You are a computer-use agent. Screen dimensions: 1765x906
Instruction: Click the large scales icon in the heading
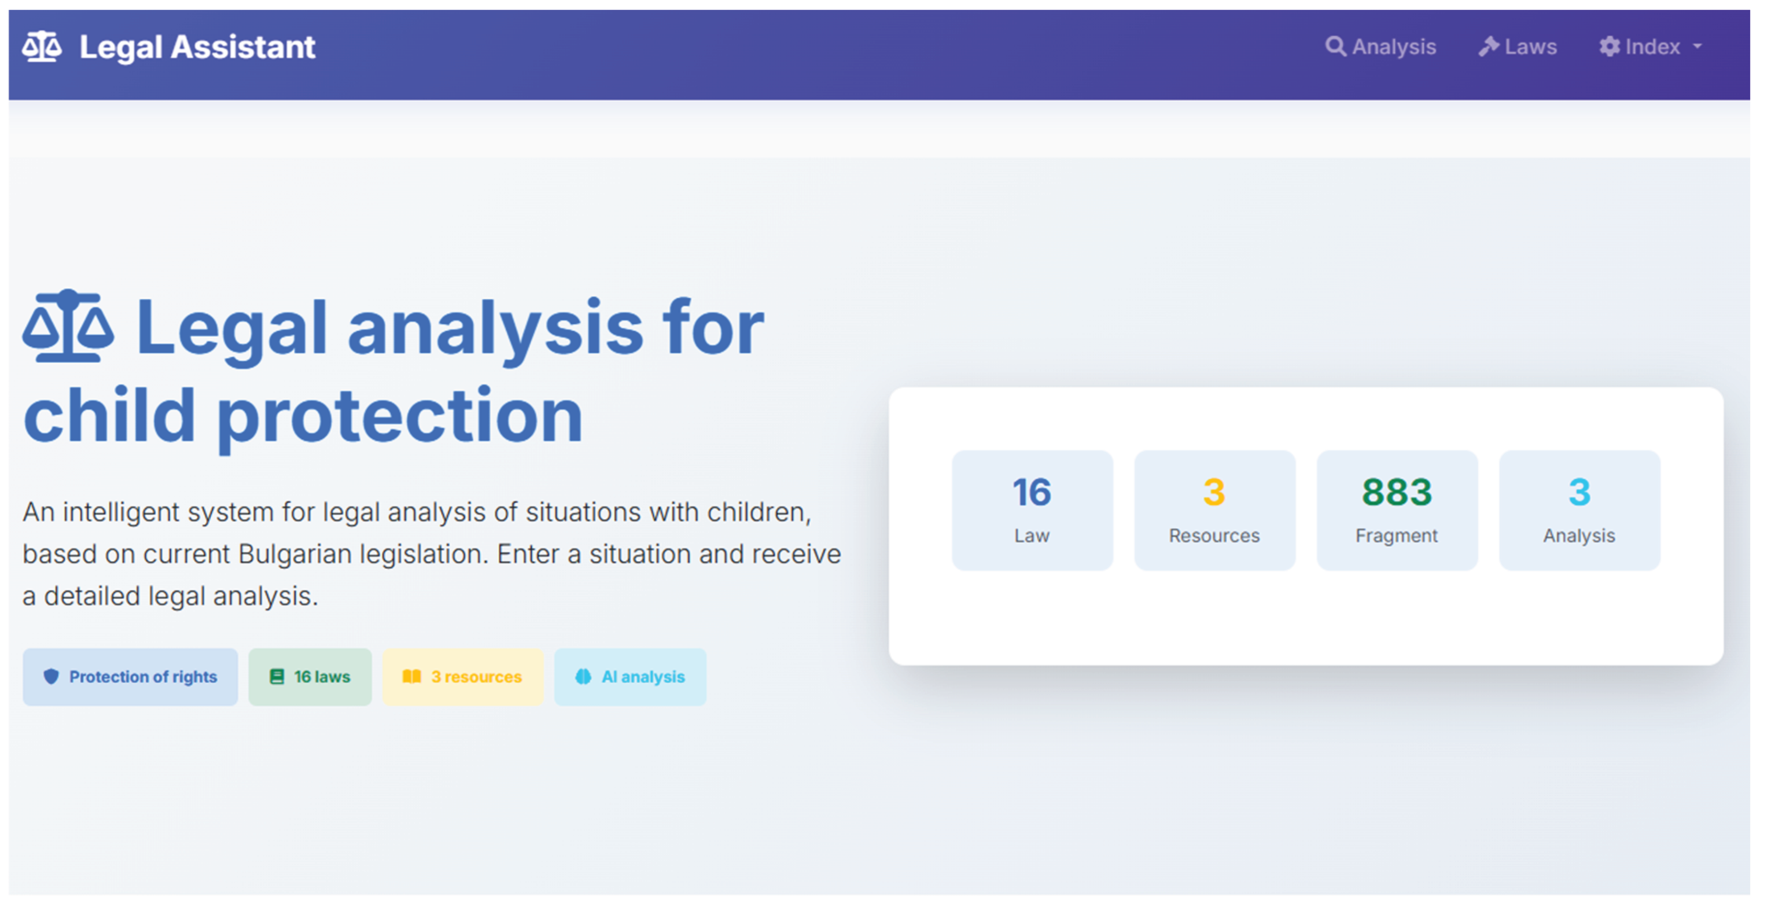tap(68, 326)
